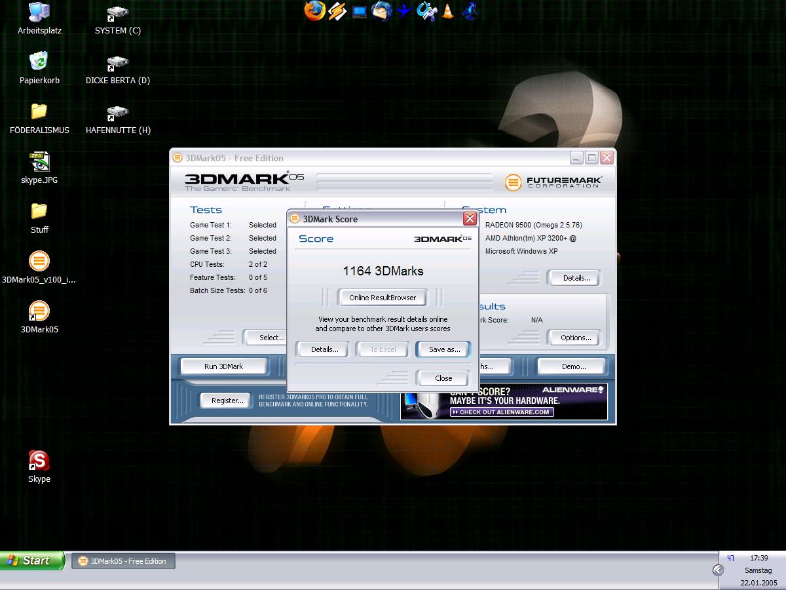Open Thunderbird mail from the top dock
Image resolution: width=786 pixels, height=590 pixels.
click(381, 10)
